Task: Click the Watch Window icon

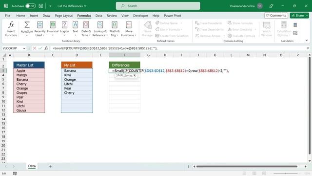Action: [x=267, y=25]
